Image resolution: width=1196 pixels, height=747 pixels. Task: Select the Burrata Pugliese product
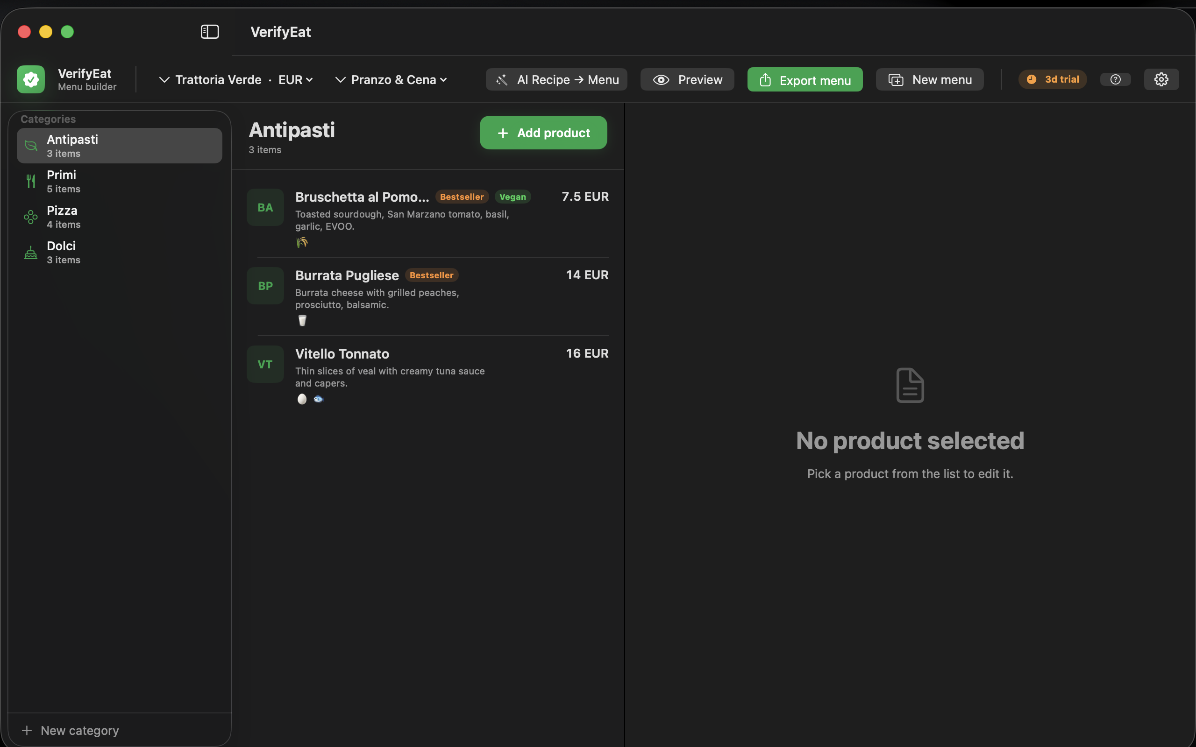[x=428, y=296]
